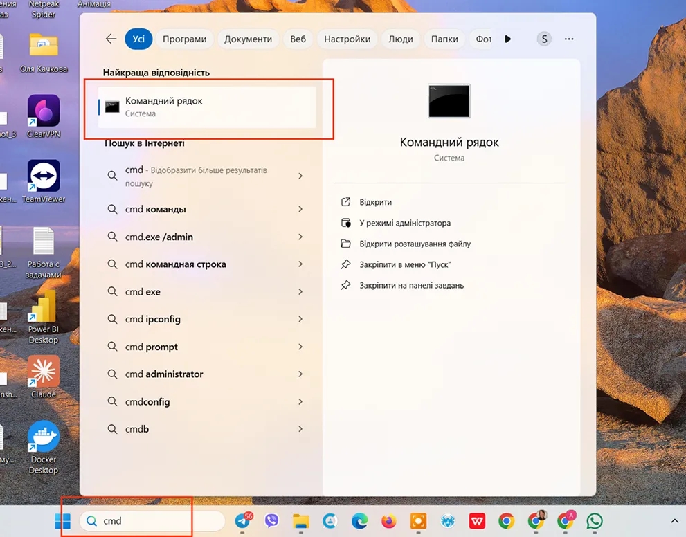Viewport: 686px width, 537px height.
Task: Open the three-dot options menu in search
Action: click(569, 39)
